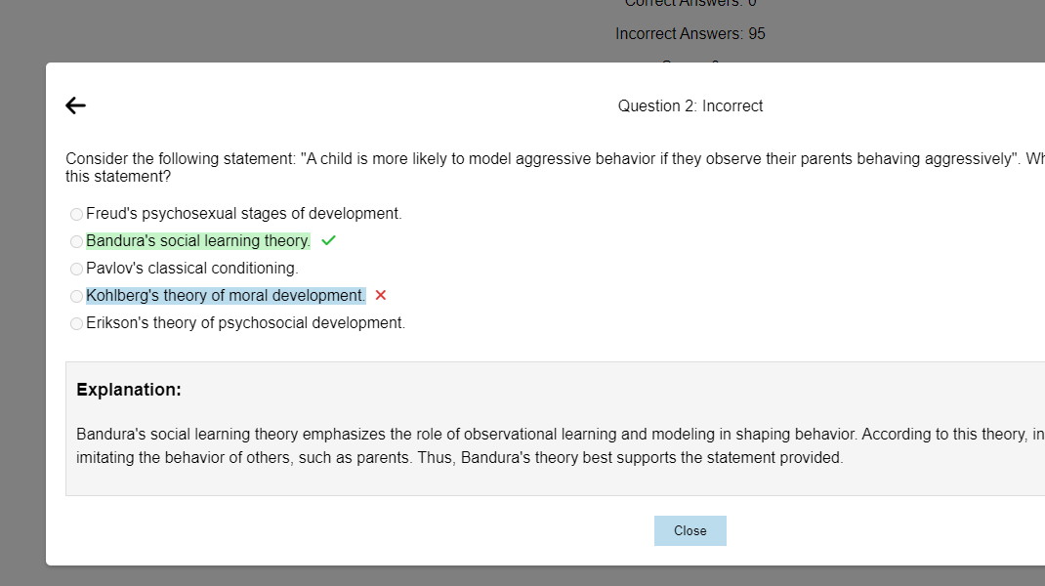Image resolution: width=1045 pixels, height=586 pixels.
Task: Select the Bandura's social learning radio button
Action: pyautogui.click(x=76, y=241)
